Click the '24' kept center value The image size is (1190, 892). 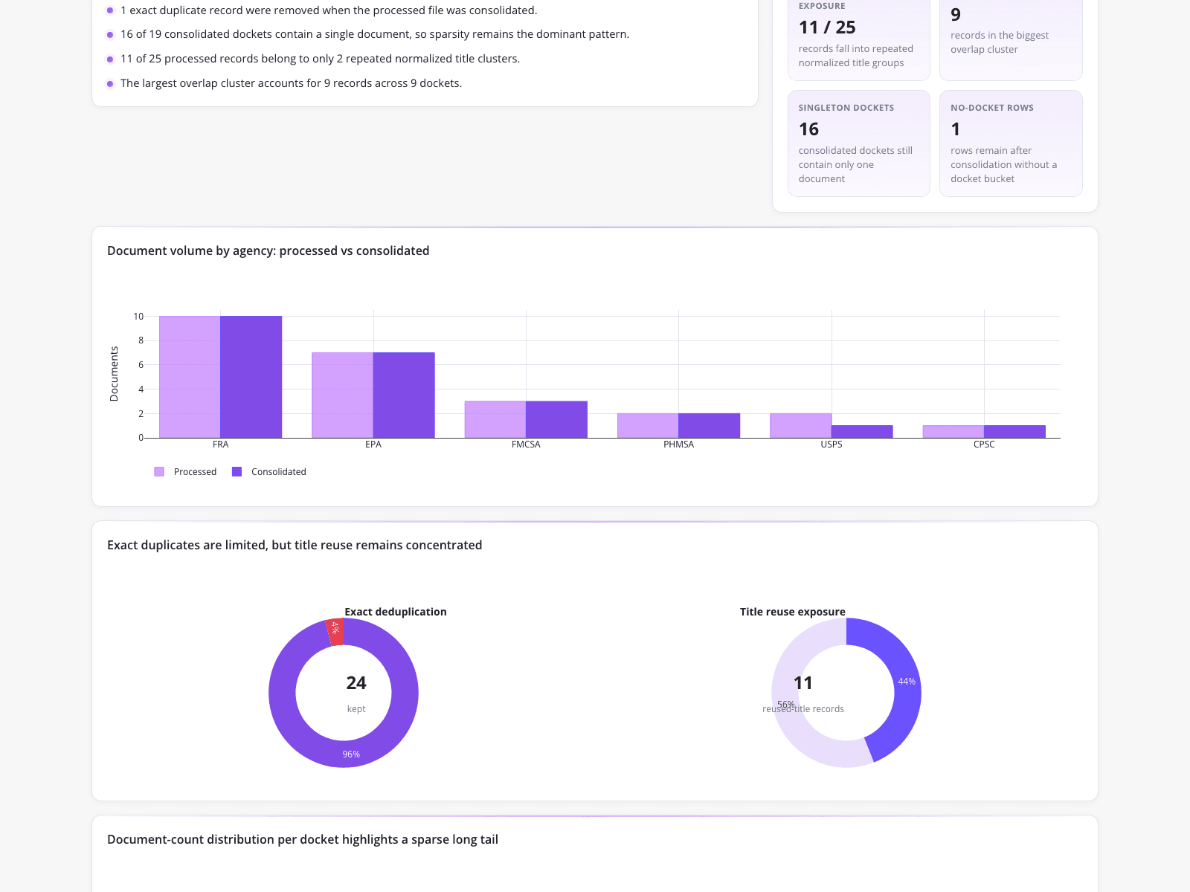point(356,683)
